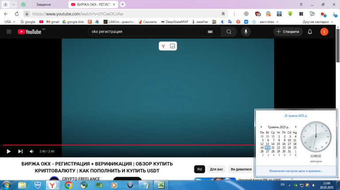The image size is (340, 190).
Task: Open a new browser tab
Action: [123, 4]
